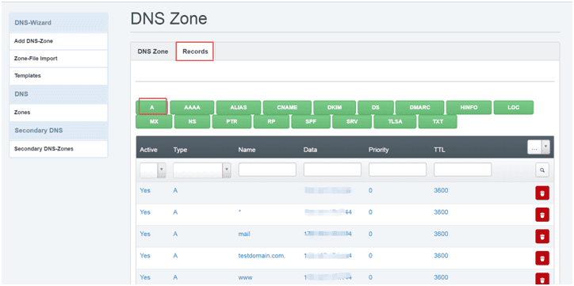Delete the A record with empty name
Viewport: 574px width, 286px height.
(542, 193)
